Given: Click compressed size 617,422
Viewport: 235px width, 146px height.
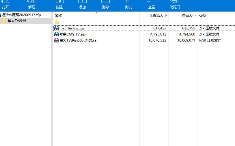Looking at the screenshot, I should point(160,28).
